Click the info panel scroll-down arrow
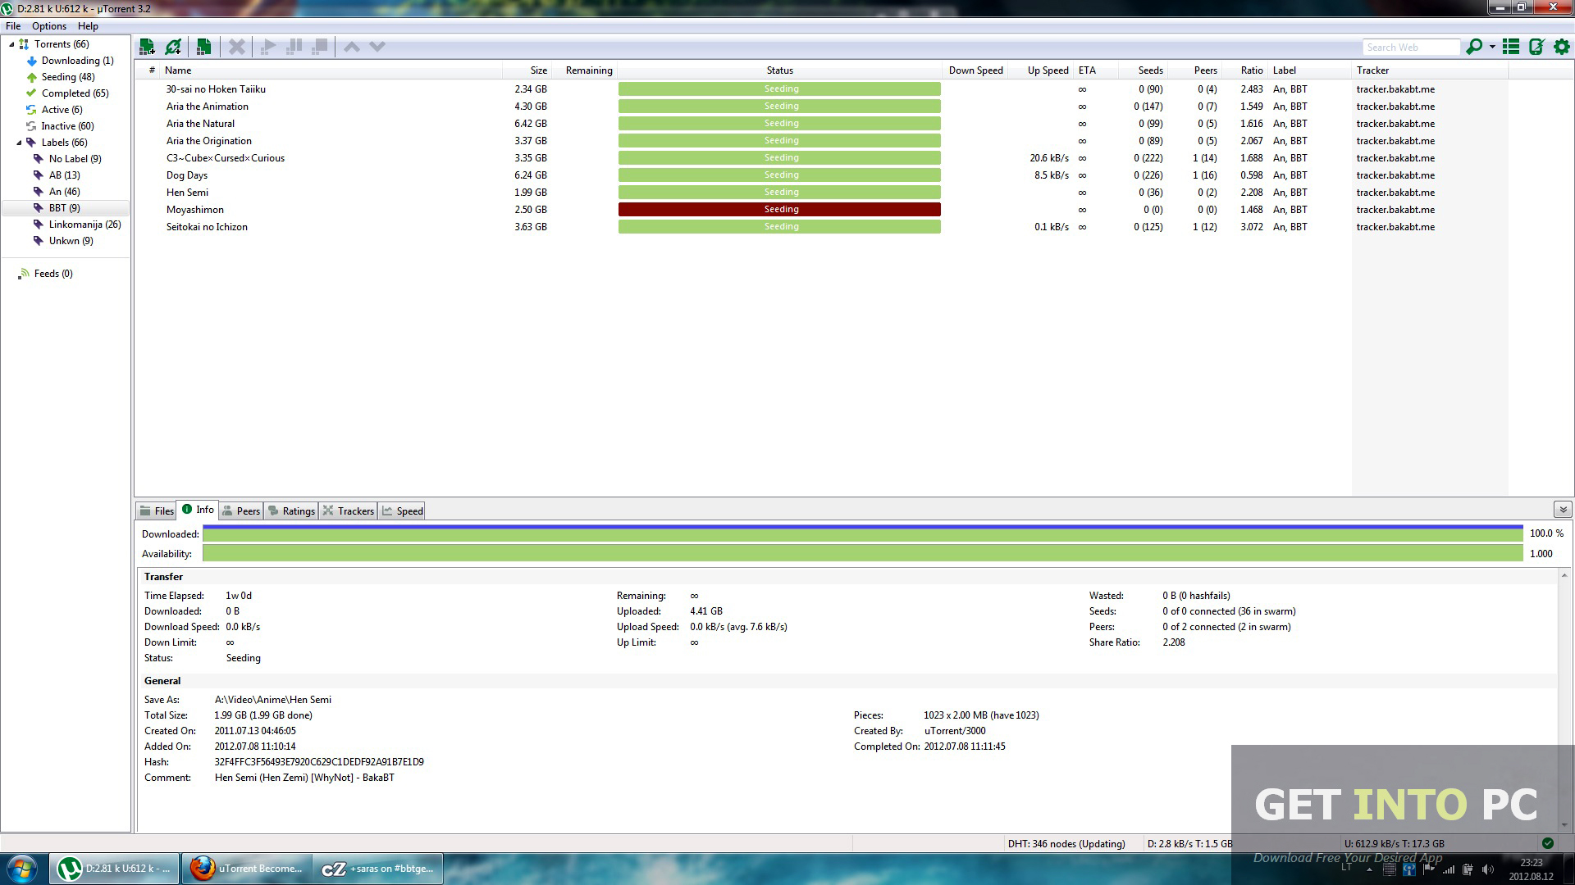Image resolution: width=1575 pixels, height=885 pixels. [1564, 825]
